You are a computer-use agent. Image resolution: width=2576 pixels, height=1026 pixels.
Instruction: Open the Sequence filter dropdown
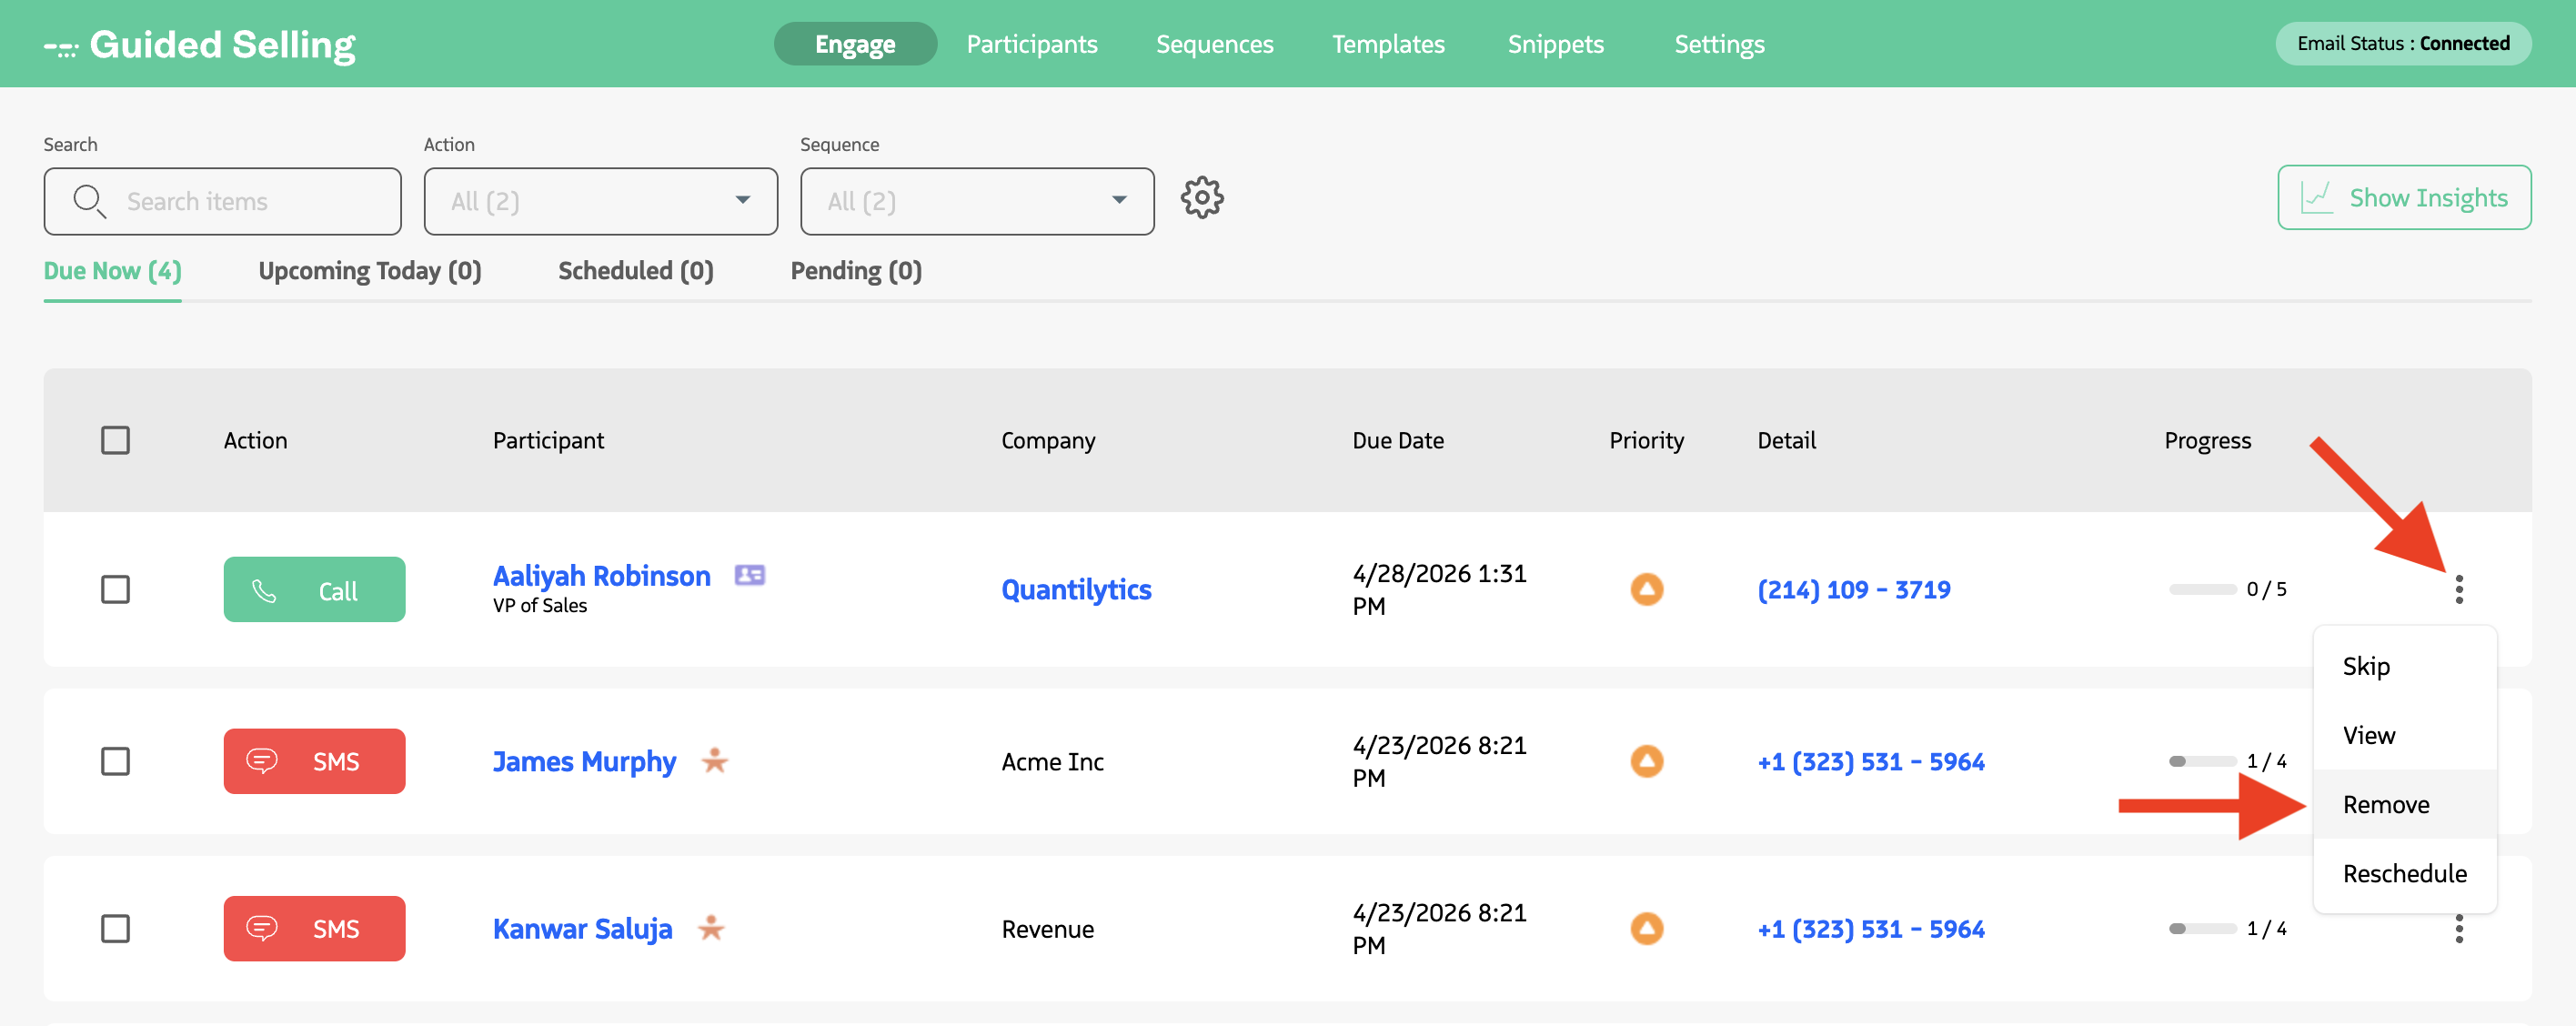[x=976, y=200]
